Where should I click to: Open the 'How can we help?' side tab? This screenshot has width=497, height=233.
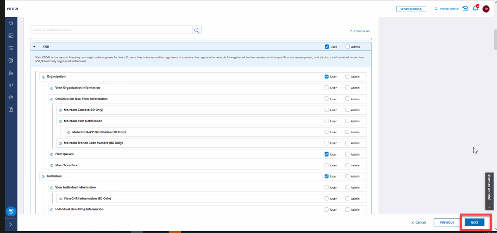pyautogui.click(x=489, y=189)
